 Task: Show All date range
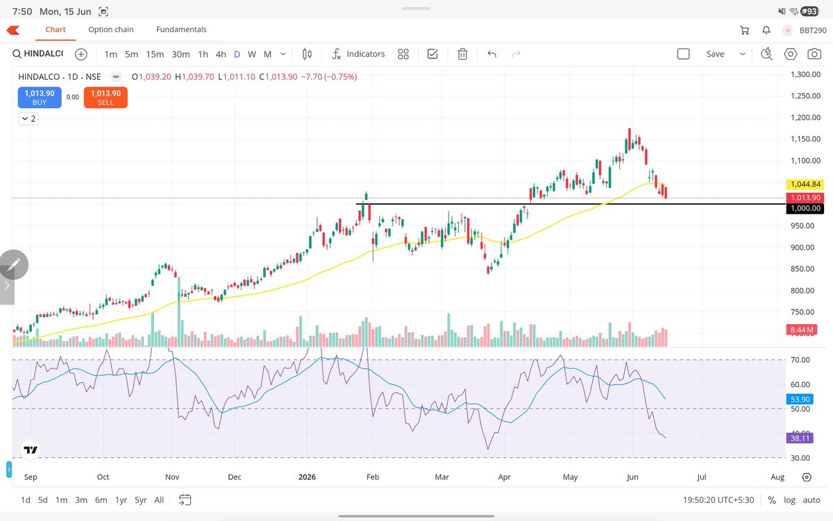[160, 499]
